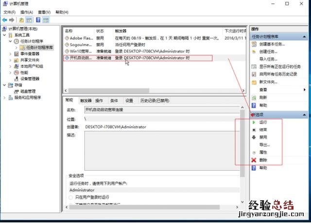Switch to the 历史记录(已禁用) tab
311x223 pixels.
pos(155,101)
